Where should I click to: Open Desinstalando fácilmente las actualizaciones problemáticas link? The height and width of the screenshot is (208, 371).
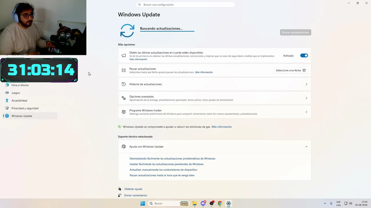coord(172,159)
